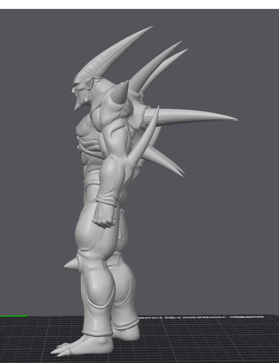Click the printed label text on the build plate
The image size is (279, 363).
[x=201, y=317]
